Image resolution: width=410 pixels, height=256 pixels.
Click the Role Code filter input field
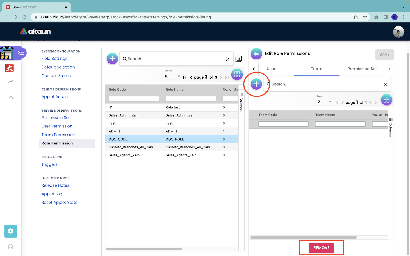point(134,99)
